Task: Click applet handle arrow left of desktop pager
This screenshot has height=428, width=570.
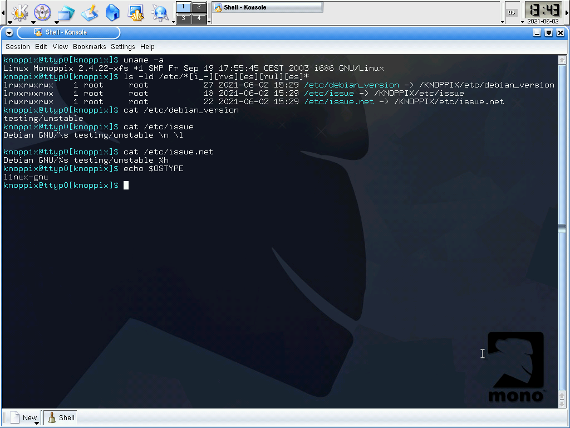Action: tap(174, 22)
